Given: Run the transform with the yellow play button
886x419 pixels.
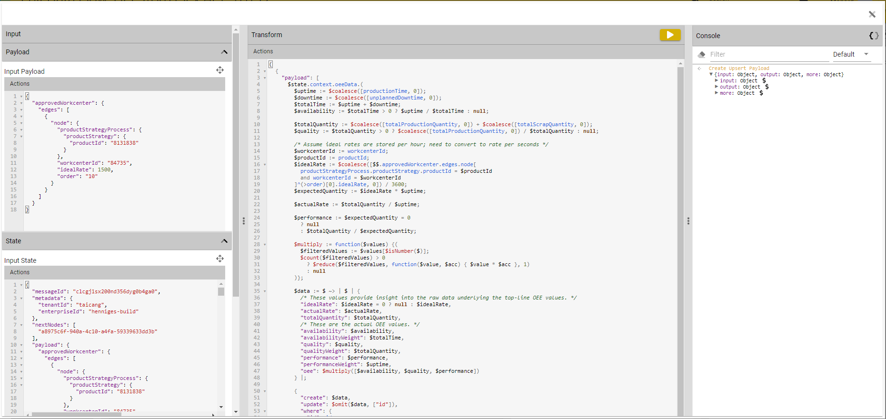Looking at the screenshot, I should 670,35.
